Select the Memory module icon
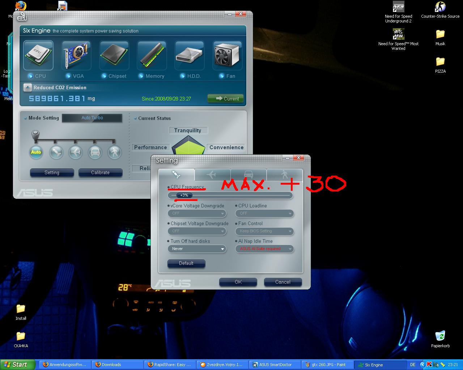Screen dimensions: 463x370 [152, 55]
